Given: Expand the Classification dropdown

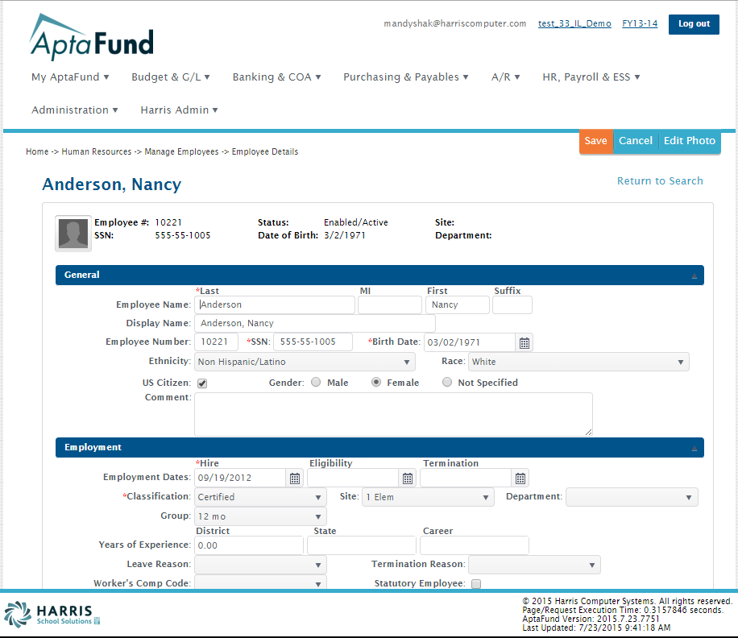Looking at the screenshot, I should [261, 497].
